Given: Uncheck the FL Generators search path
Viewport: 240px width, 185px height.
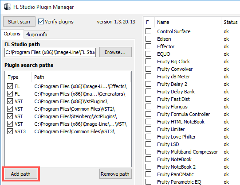Looking at the screenshot, I should pos(10,94).
